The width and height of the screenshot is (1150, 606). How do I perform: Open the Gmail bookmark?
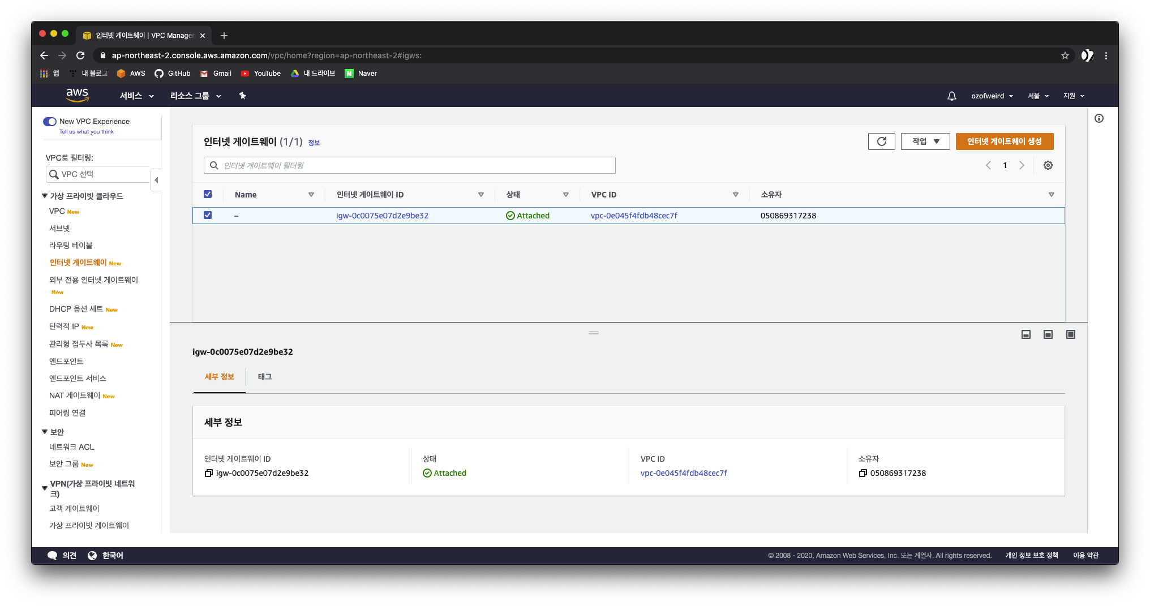(216, 74)
